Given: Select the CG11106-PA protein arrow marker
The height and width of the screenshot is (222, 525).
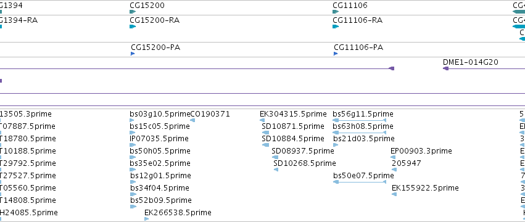Looking at the screenshot, I should click(336, 54).
